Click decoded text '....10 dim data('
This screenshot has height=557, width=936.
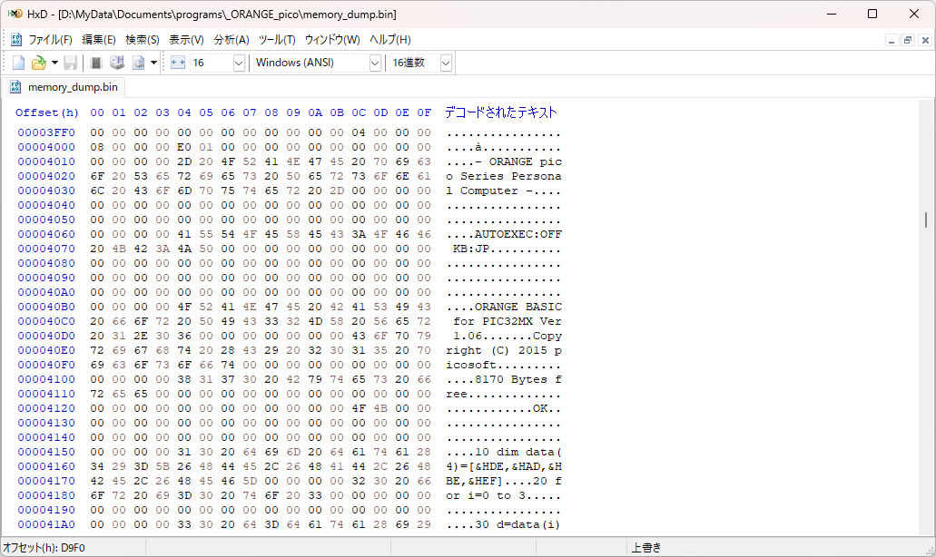tap(504, 452)
